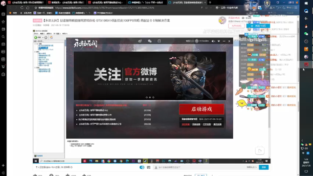Click the blue 关注 follow button
Image resolution: width=313 pixels, height=176 pixels.
[x=258, y=26]
